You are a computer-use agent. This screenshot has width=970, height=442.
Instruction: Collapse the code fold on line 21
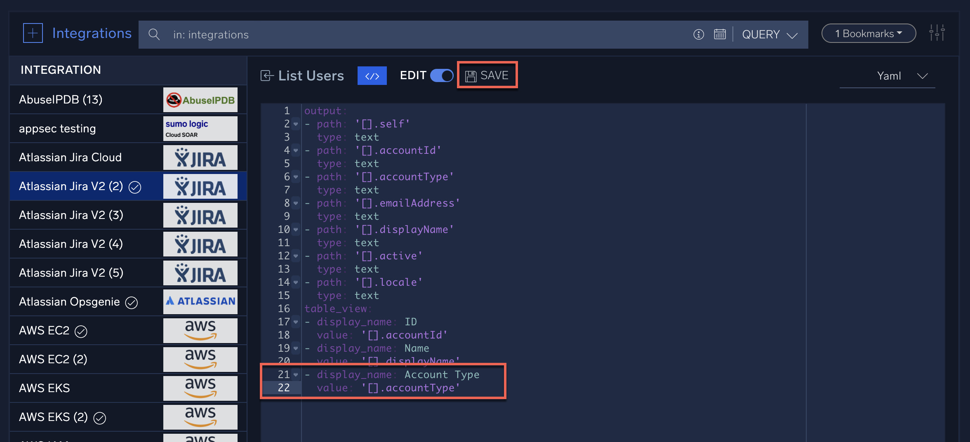(x=296, y=375)
